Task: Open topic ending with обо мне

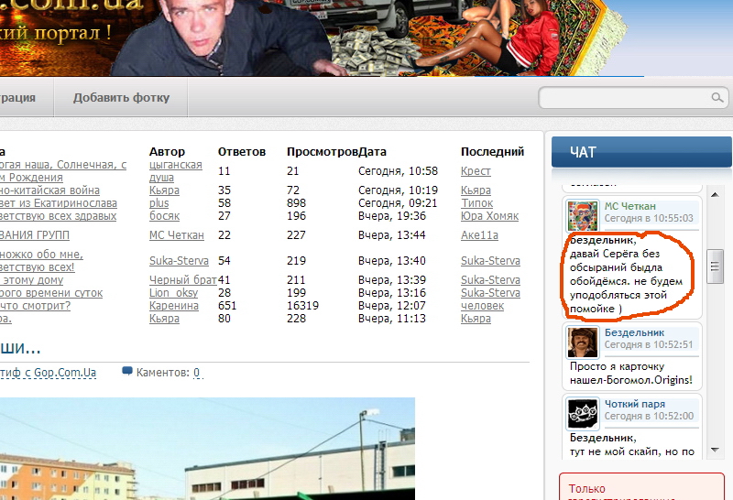Action: (x=41, y=261)
